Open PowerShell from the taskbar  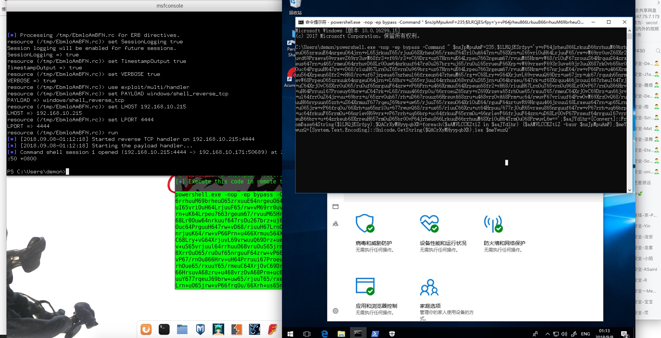pos(375,334)
